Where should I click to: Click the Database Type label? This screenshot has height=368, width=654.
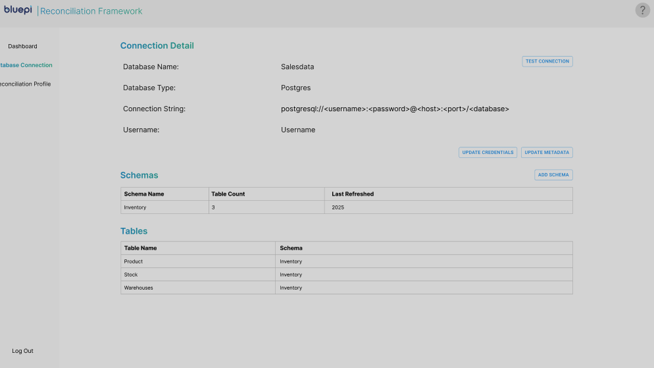[x=149, y=88]
